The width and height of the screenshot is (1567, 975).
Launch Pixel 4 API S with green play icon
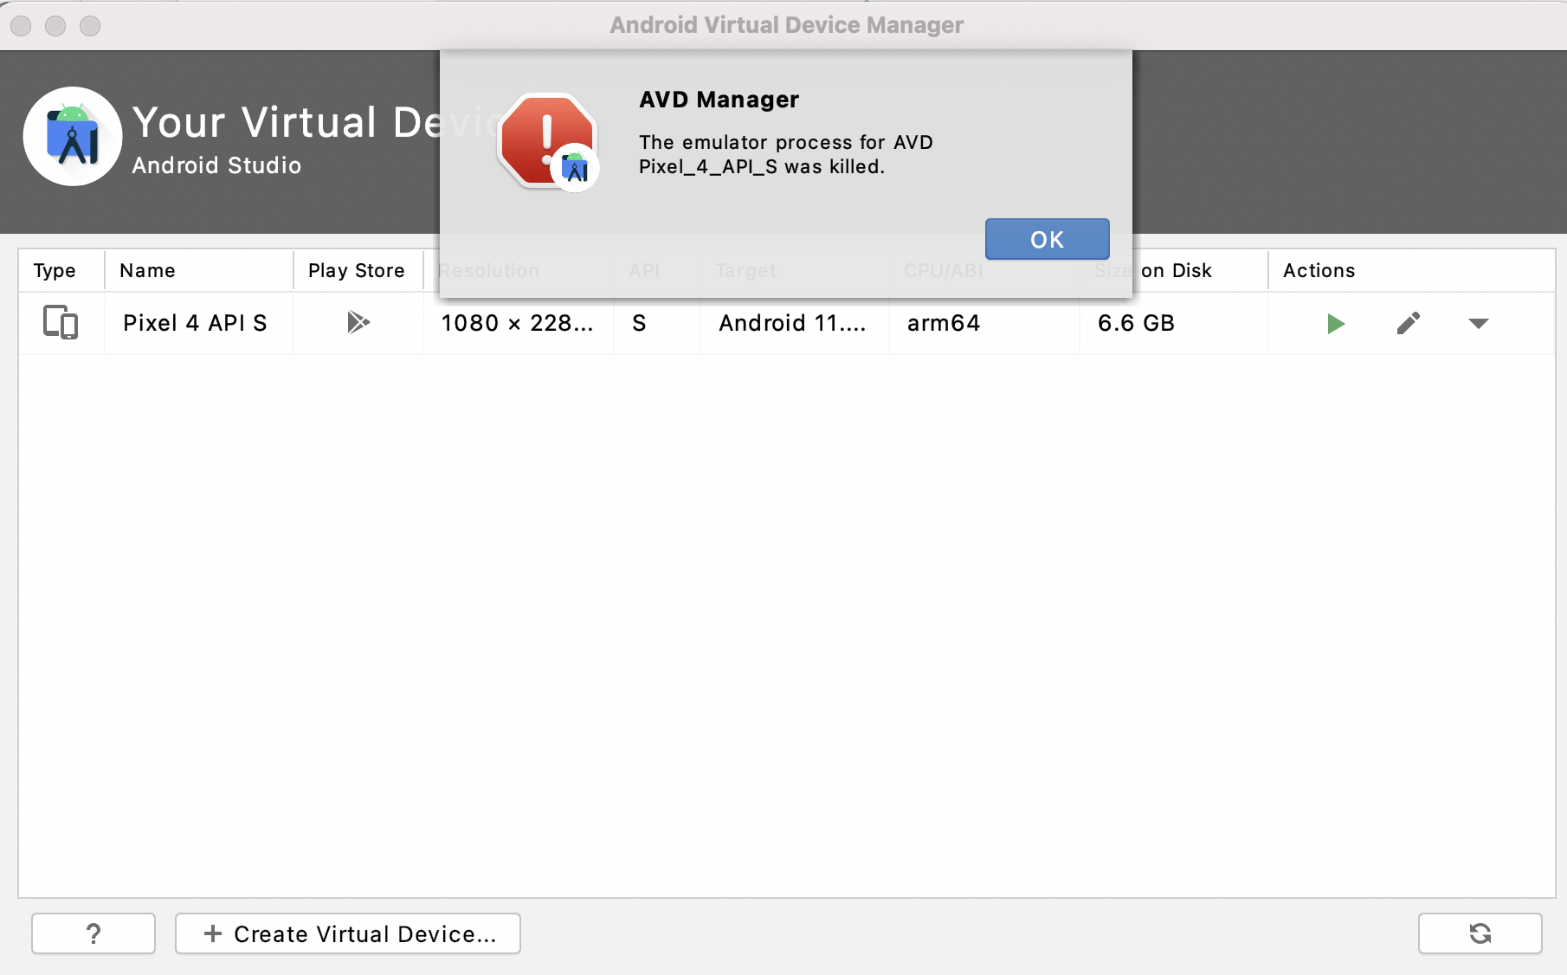[x=1336, y=324]
